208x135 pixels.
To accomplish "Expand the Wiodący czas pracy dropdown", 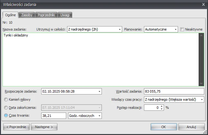I will (x=202, y=99).
